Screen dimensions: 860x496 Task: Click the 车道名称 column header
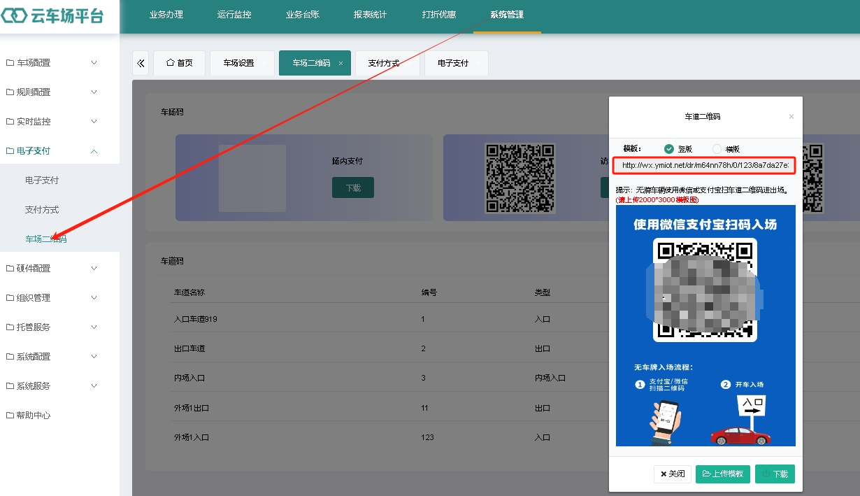(x=191, y=292)
